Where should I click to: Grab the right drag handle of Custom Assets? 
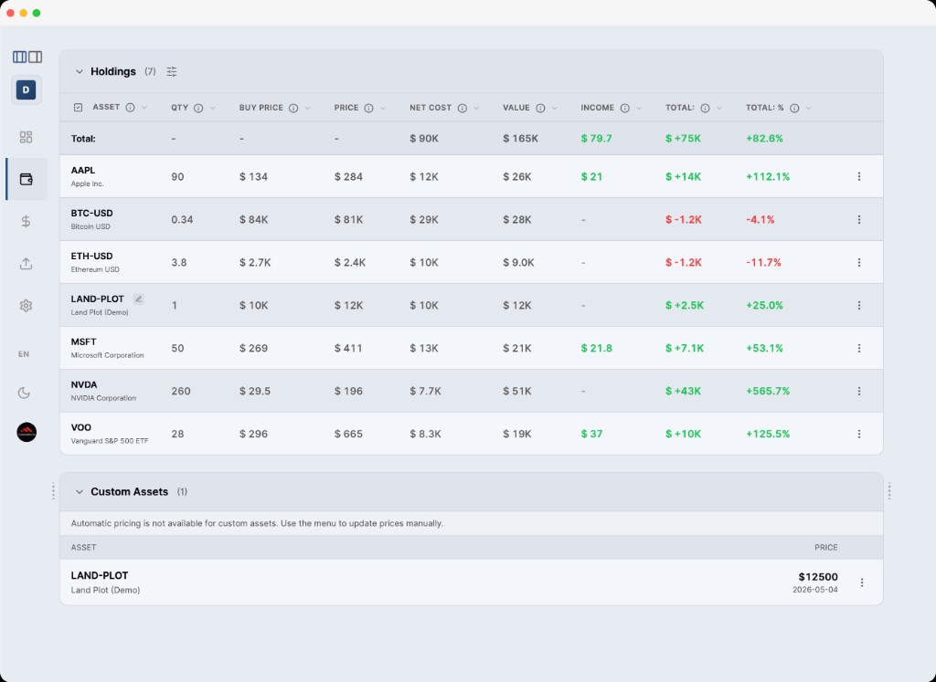coord(889,491)
